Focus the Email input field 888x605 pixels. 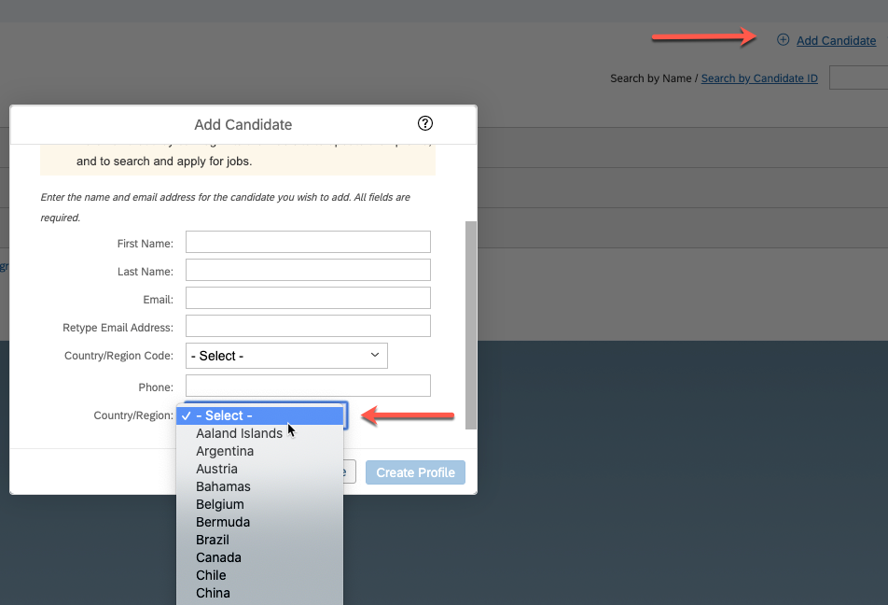(x=308, y=298)
